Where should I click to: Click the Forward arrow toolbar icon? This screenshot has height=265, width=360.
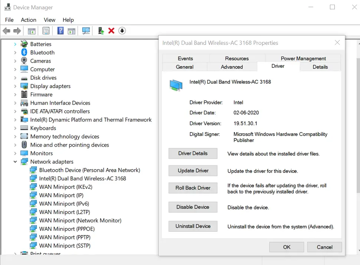(17, 31)
